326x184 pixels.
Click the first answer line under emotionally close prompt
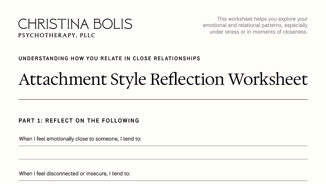(163, 146)
